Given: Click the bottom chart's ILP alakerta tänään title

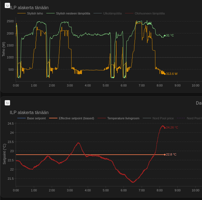Looking at the screenshot, I should point(29,113).
